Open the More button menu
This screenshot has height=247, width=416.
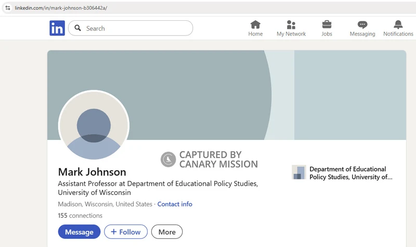click(x=167, y=232)
